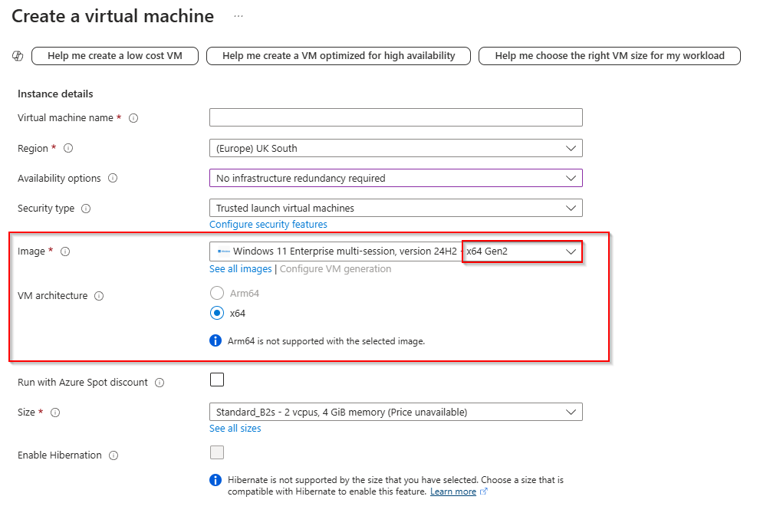760x526 pixels.
Task: Click the Help me create a low cost VM button
Action: [114, 55]
